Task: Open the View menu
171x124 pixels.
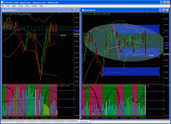Action: 8,6
